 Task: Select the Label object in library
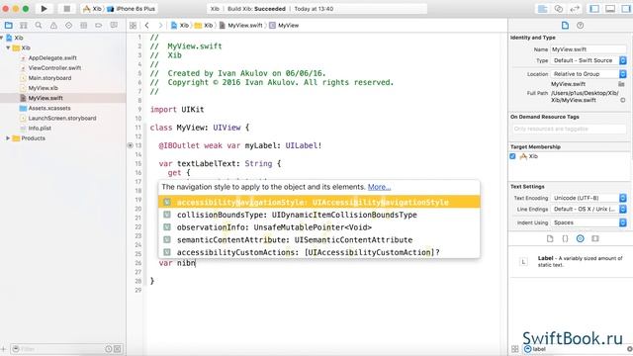tap(570, 261)
